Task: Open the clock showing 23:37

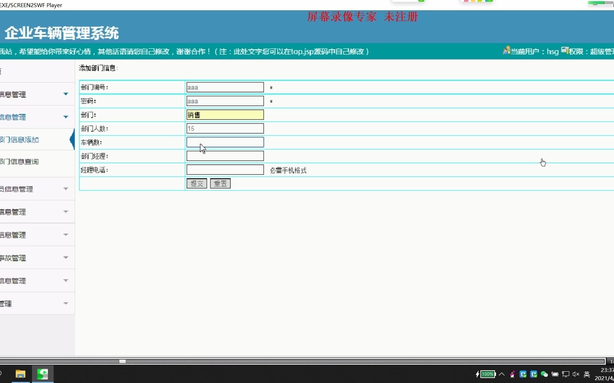Action: (x=607, y=370)
